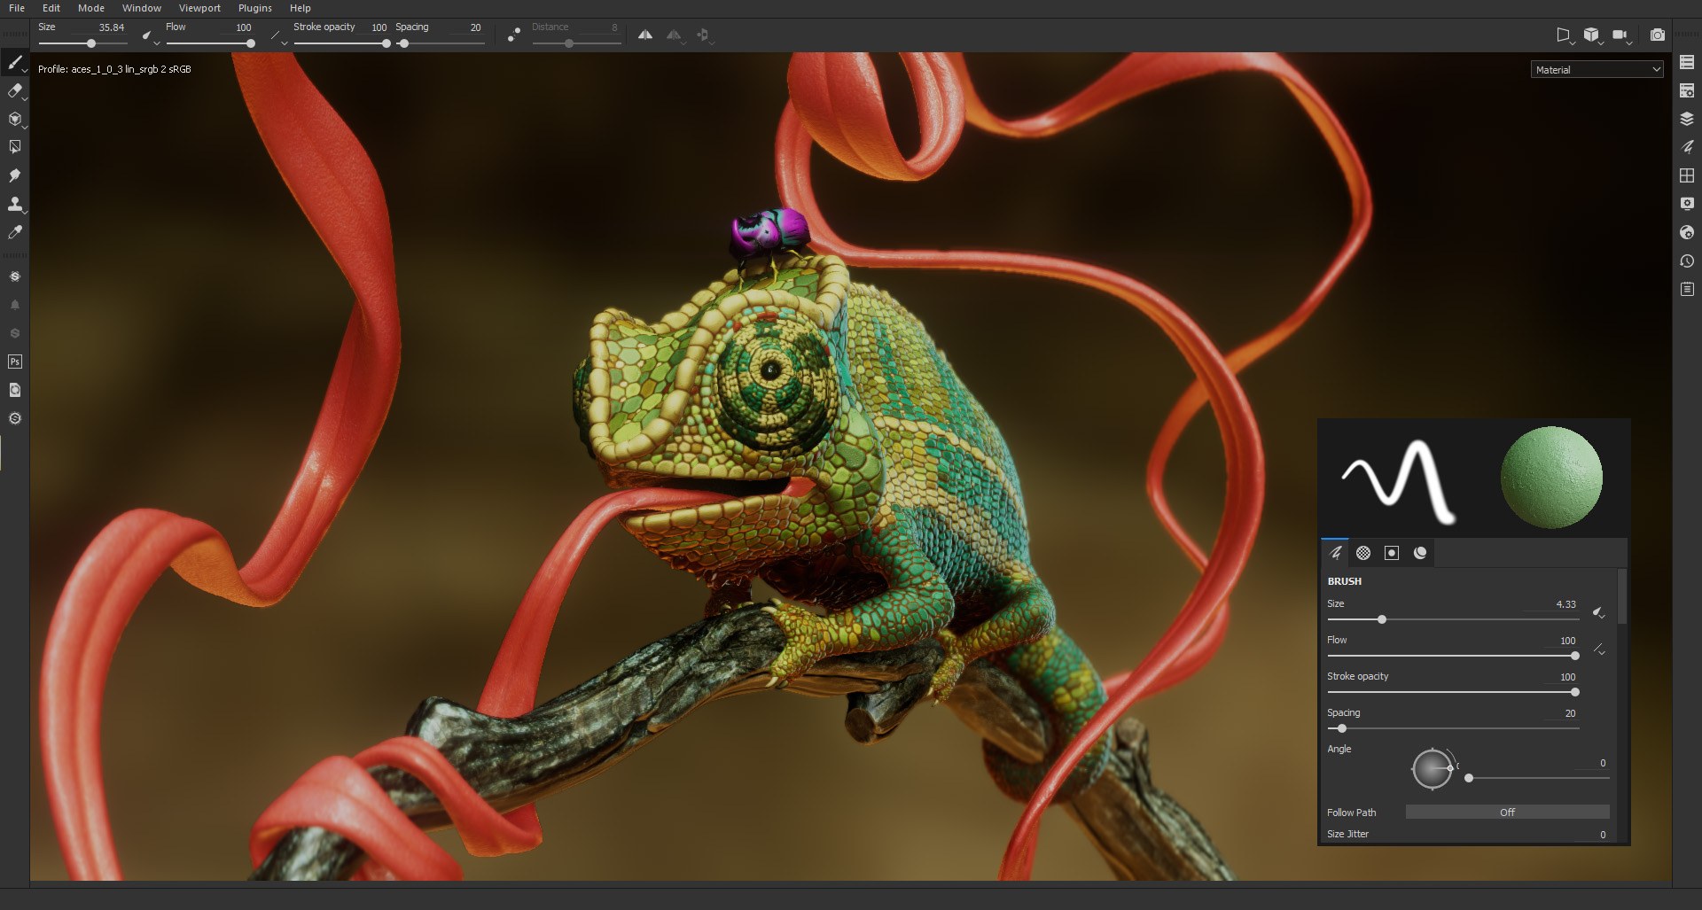Toggle Follow Path Off setting
Image resolution: width=1702 pixels, height=910 pixels.
click(1507, 813)
